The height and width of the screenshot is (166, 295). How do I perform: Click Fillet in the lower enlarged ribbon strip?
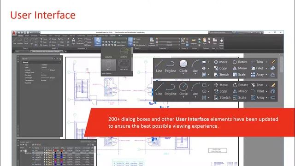pos(257,91)
